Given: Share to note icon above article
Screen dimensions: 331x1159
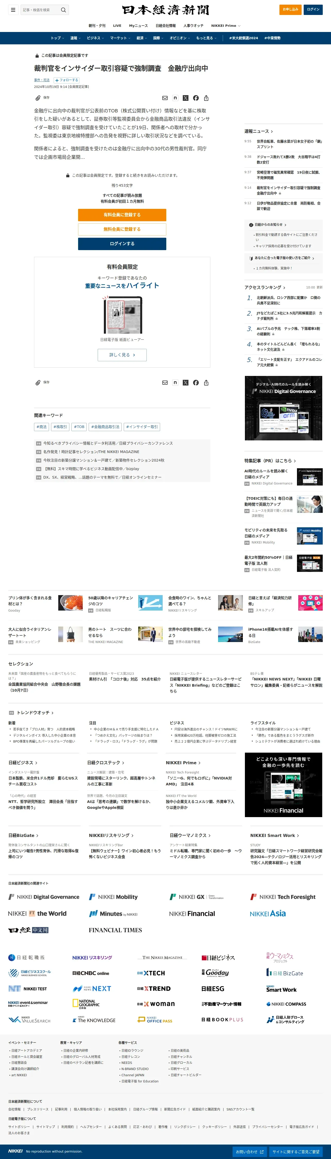Looking at the screenshot, I should point(175,98).
